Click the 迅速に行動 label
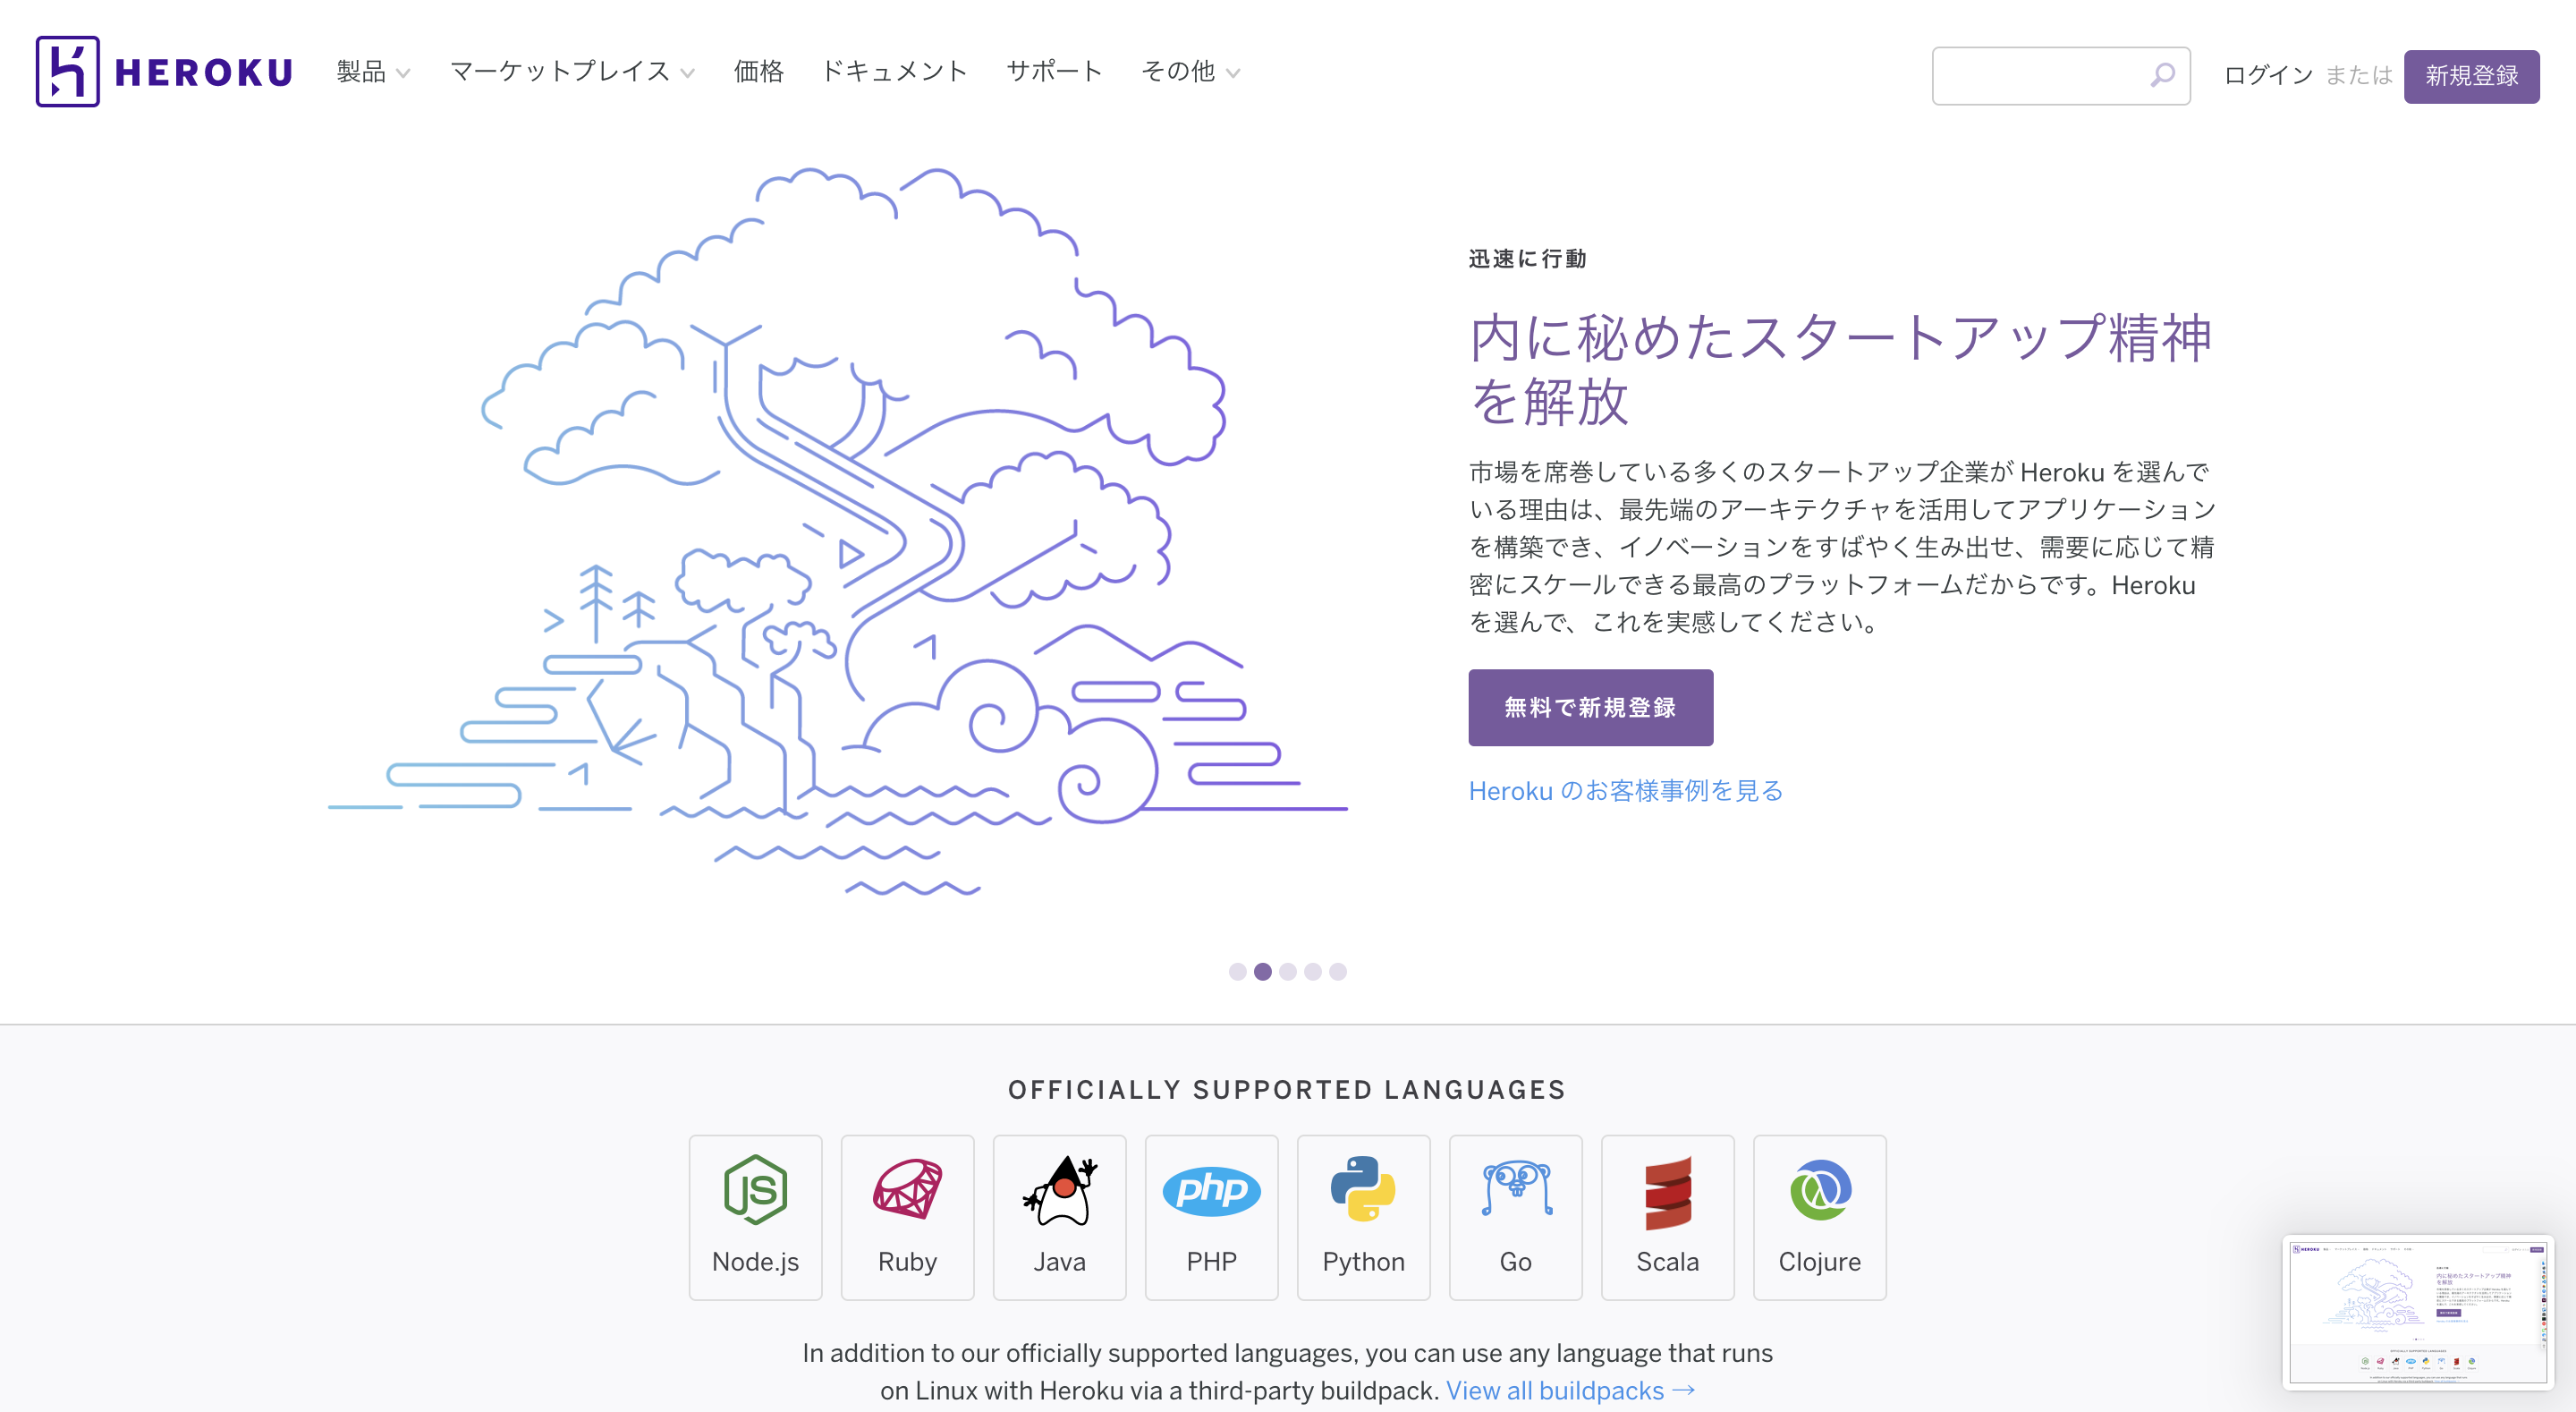2576x1412 pixels. coord(1527,259)
